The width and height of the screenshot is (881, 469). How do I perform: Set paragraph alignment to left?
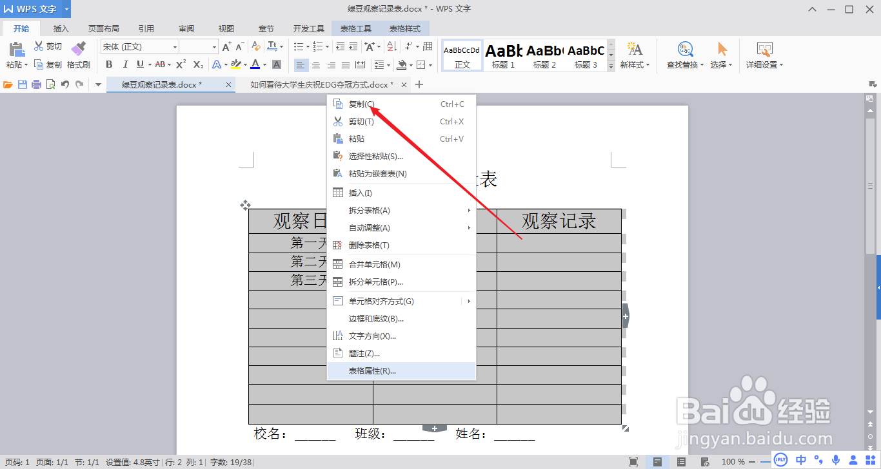(x=301, y=64)
